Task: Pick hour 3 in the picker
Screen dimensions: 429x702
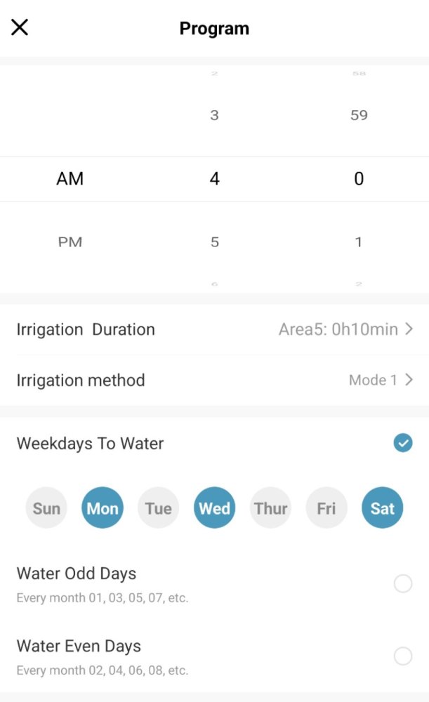Action: [215, 115]
